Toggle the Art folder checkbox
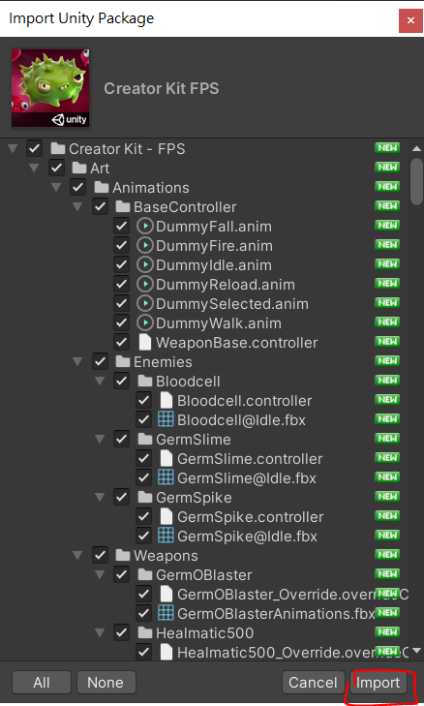424x706 pixels. pos(56,168)
